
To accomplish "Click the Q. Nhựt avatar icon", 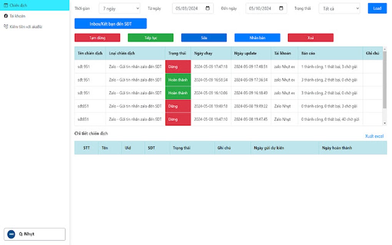I will (11, 234).
